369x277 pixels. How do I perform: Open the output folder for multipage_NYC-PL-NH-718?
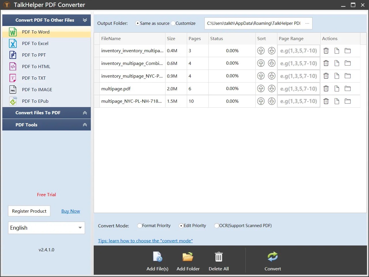[347, 101]
